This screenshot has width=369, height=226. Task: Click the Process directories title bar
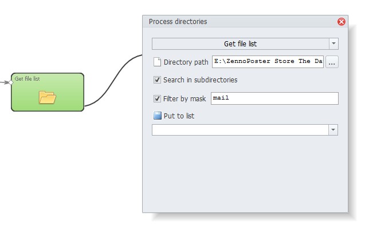(240, 22)
